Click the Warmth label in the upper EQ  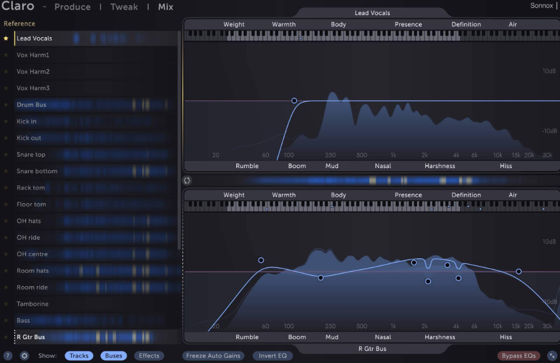pos(284,24)
